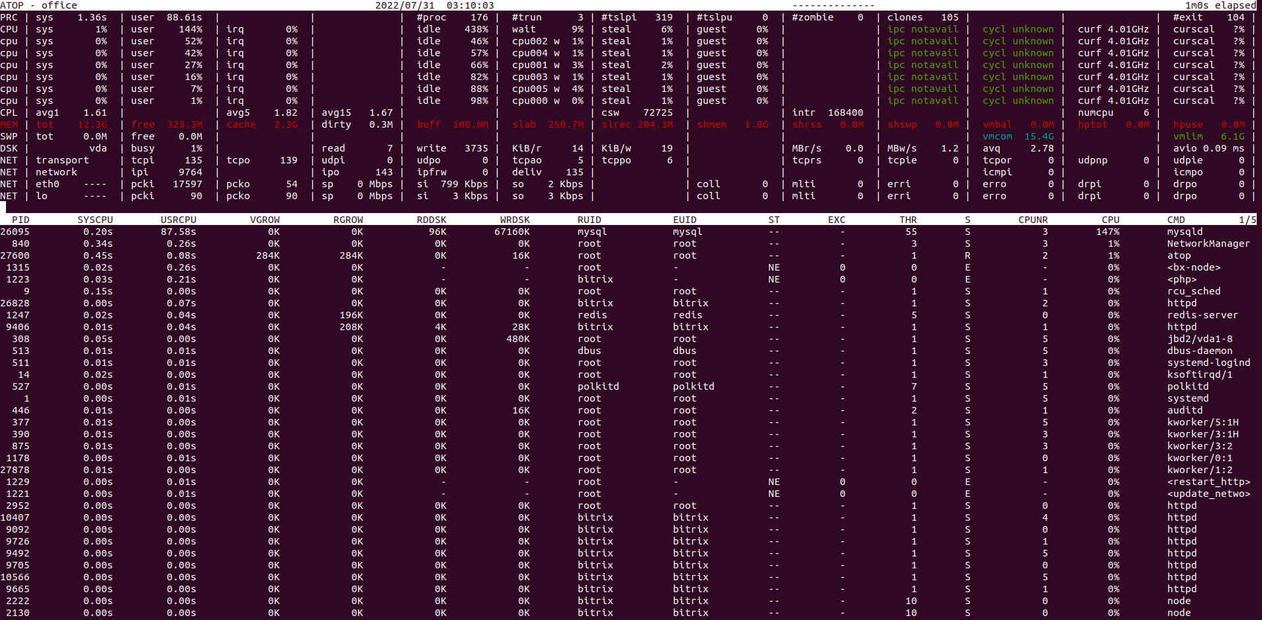Click the date 2022/07/31 in header
This screenshot has height=620, width=1262.
pyautogui.click(x=405, y=5)
